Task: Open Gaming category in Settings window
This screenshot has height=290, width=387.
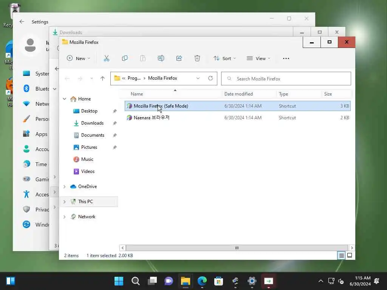Action: pyautogui.click(x=35, y=179)
